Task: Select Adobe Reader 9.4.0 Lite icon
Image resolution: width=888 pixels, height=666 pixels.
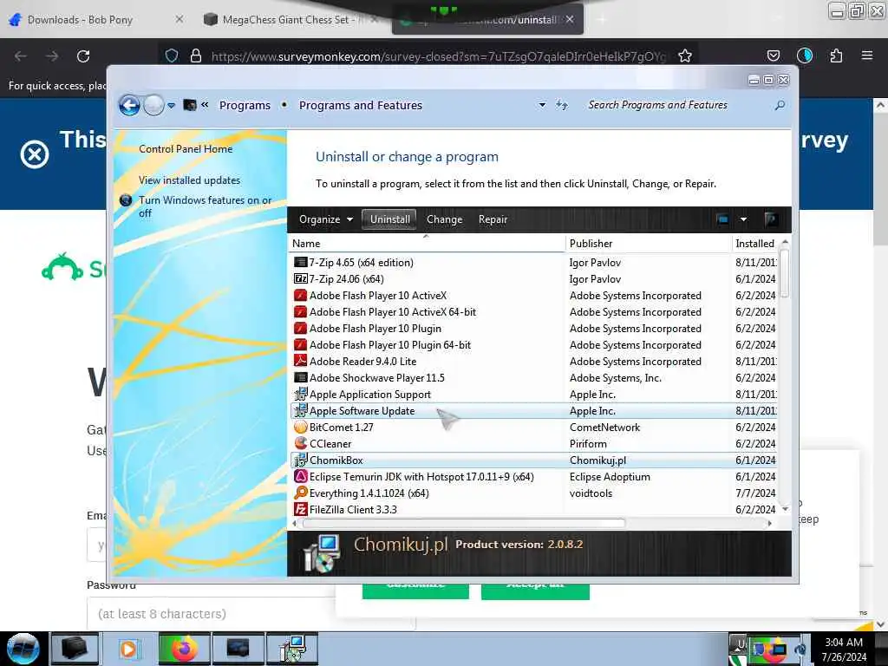Action: tap(300, 362)
